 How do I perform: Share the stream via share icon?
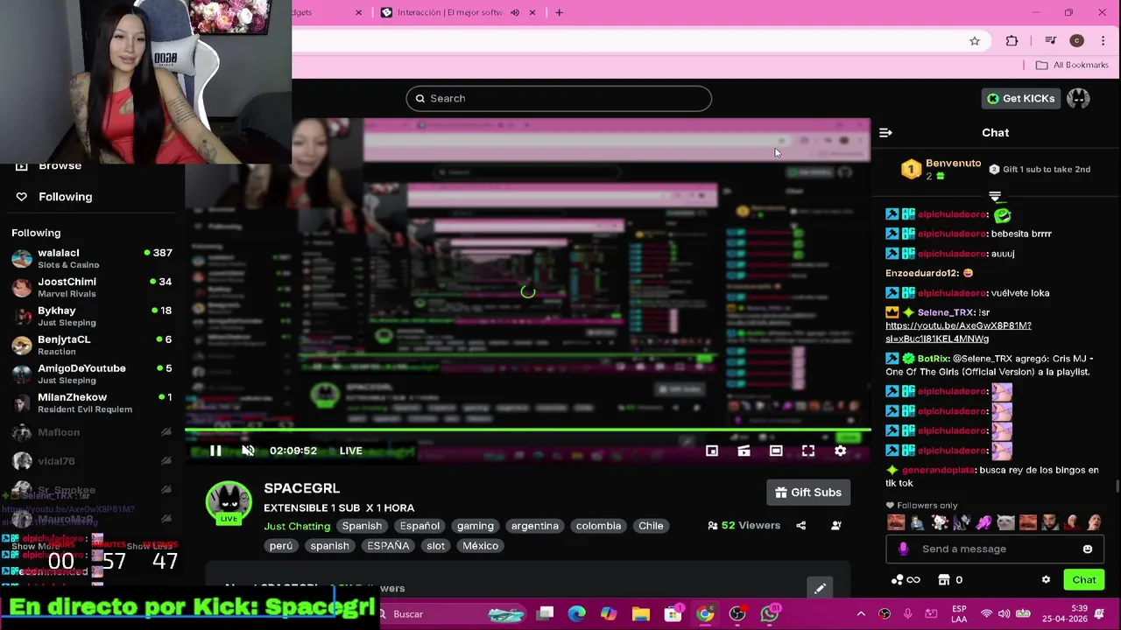point(800,526)
